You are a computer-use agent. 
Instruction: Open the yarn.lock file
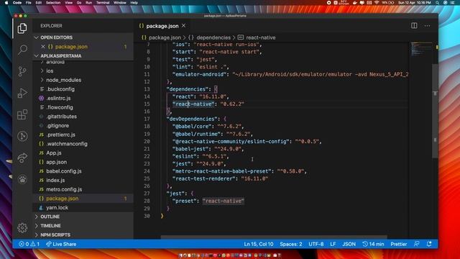[x=57, y=207]
